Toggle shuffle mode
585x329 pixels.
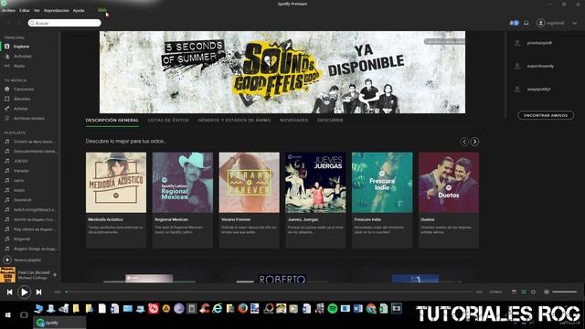[524, 292]
